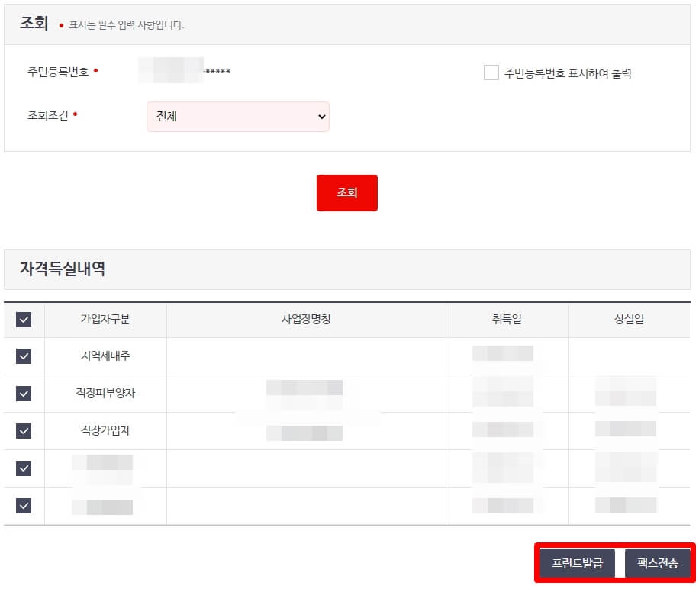Expand the search condition combo box
The height and width of the screenshot is (589, 699).
(x=237, y=117)
